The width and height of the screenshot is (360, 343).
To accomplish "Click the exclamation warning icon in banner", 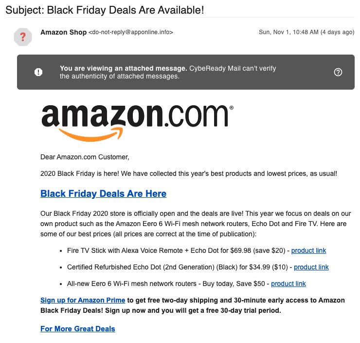I will coord(38,72).
